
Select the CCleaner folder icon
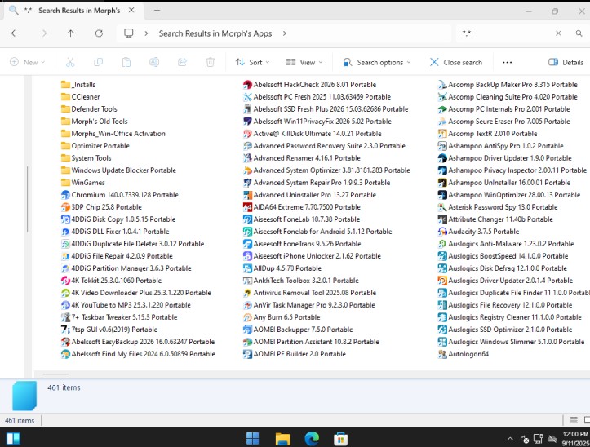point(65,97)
